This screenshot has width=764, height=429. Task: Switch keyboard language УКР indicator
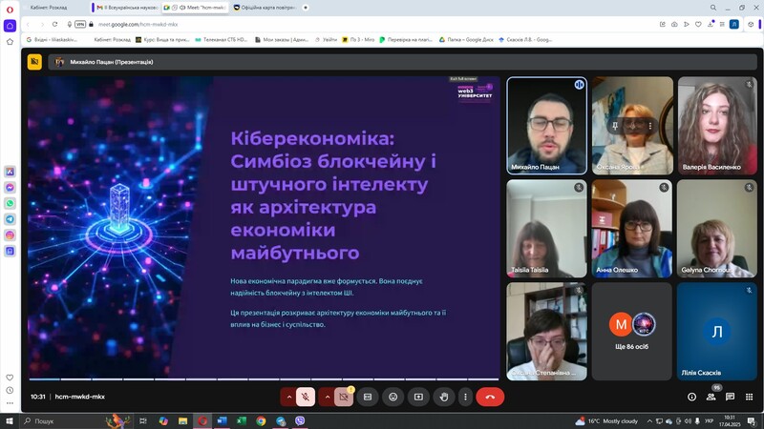(x=709, y=421)
